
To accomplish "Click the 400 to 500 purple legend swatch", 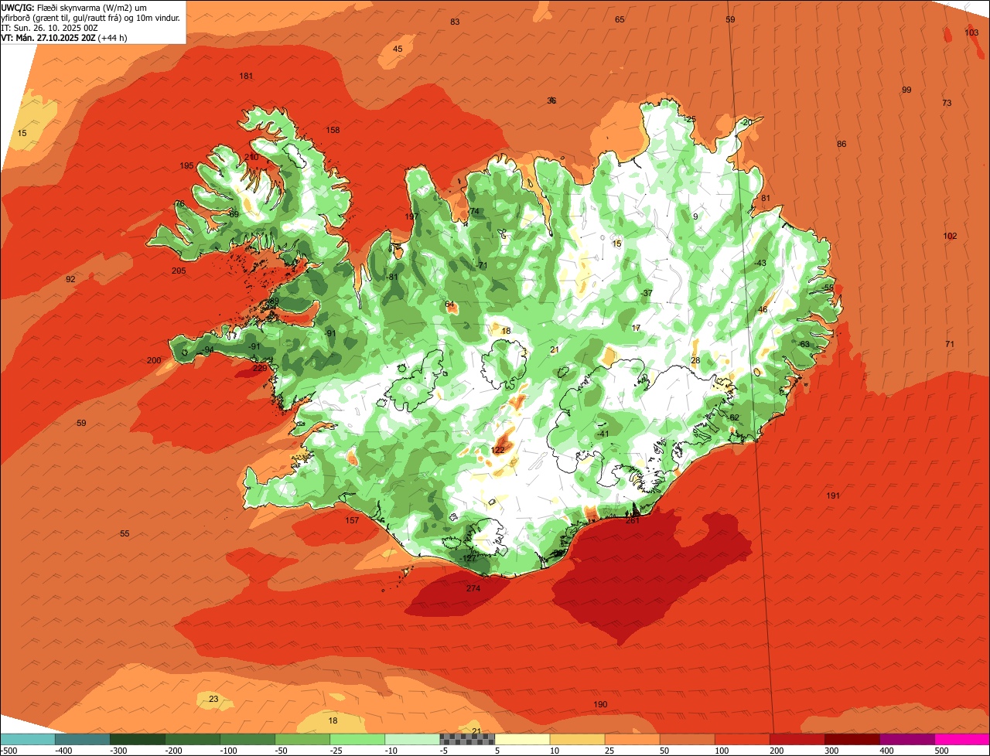I will (x=906, y=739).
